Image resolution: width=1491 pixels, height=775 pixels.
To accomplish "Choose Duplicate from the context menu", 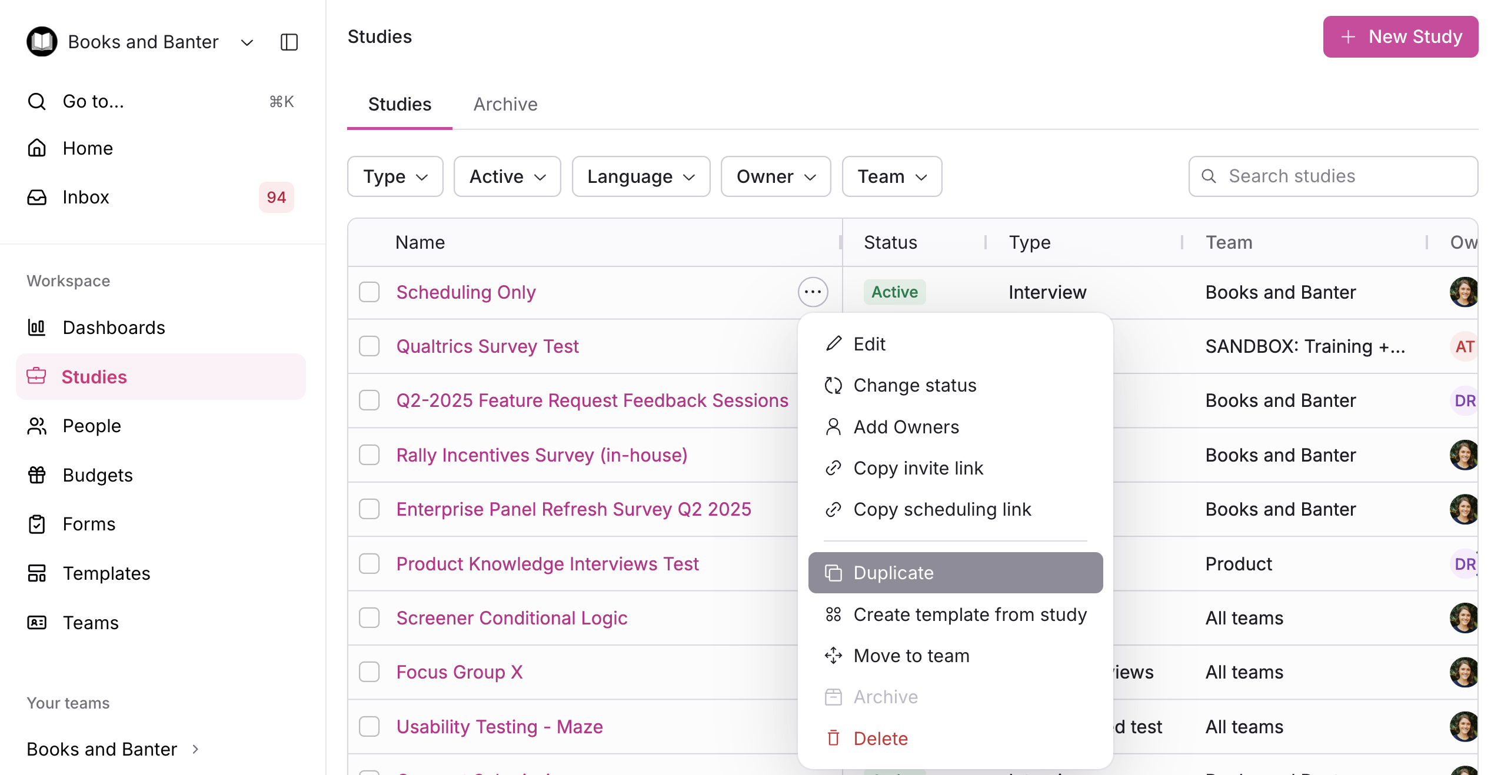I will coord(954,573).
